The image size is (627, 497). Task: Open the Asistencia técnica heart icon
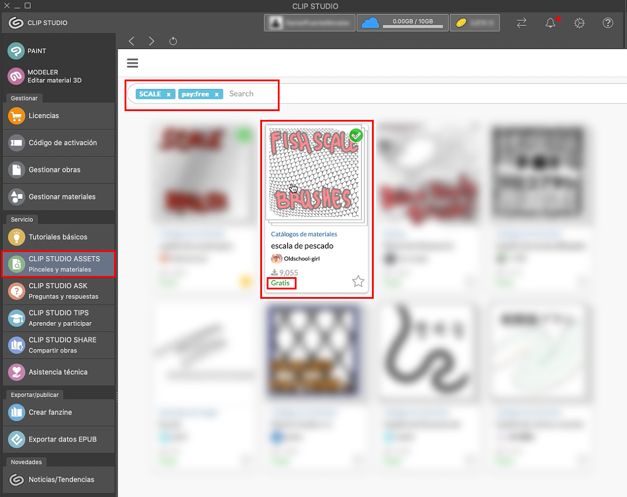pyautogui.click(x=16, y=372)
